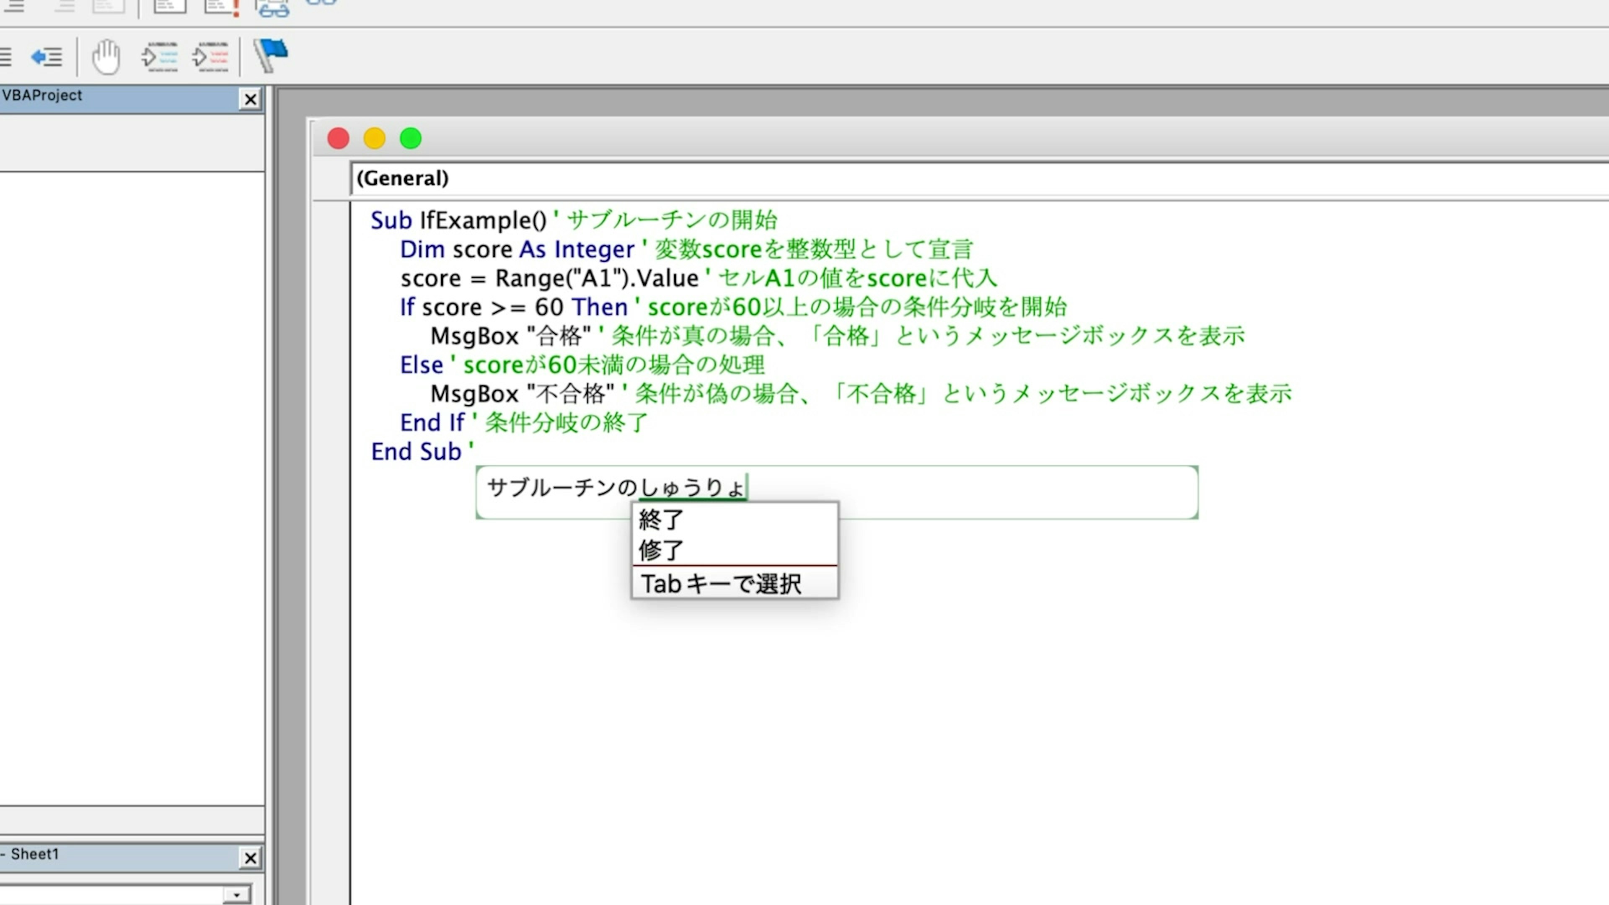Close the Sheet1 properties panel
The image size is (1609, 905).
[x=251, y=858]
